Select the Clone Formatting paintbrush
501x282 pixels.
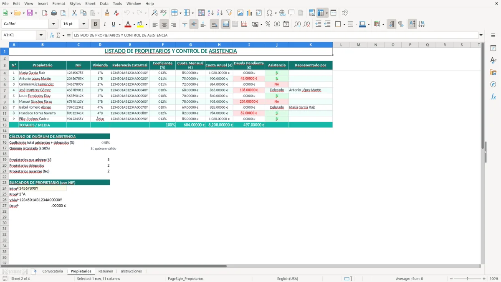point(107,13)
